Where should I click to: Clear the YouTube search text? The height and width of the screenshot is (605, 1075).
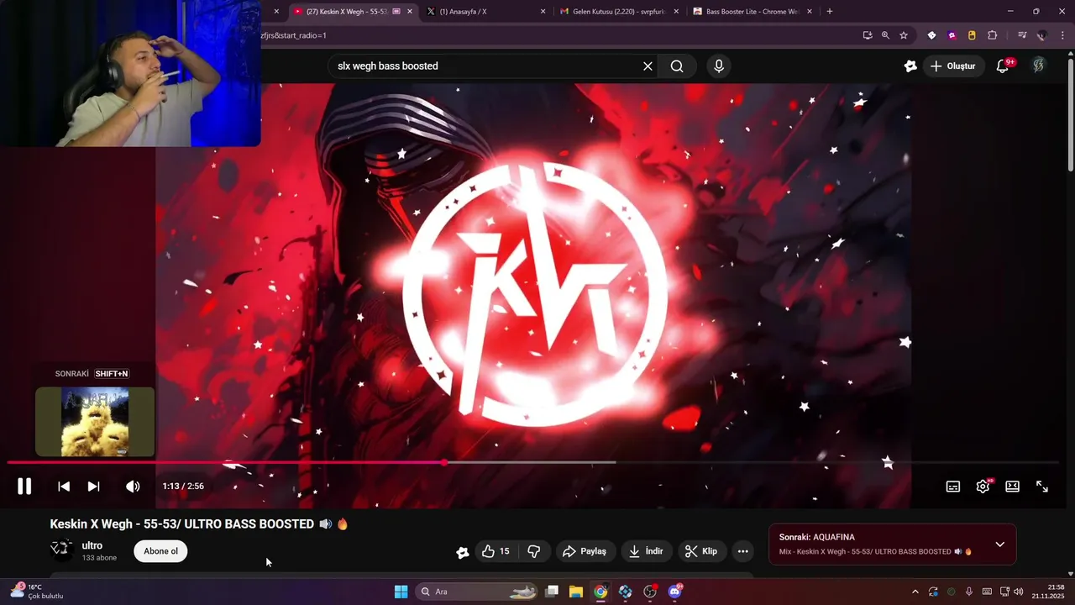(648, 66)
